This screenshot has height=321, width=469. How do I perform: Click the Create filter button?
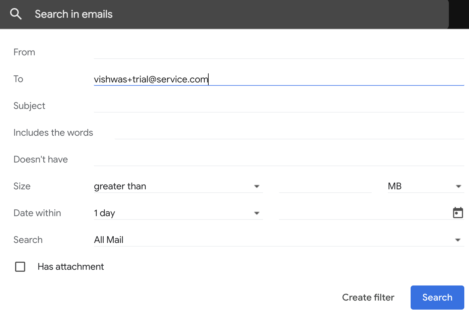click(x=368, y=298)
